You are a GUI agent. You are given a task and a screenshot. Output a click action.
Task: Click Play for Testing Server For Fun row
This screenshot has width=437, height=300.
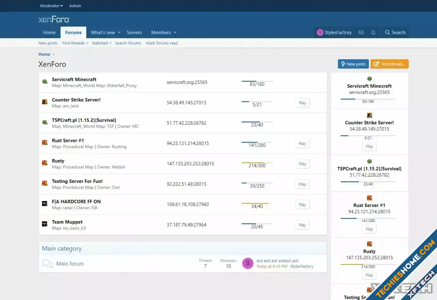pyautogui.click(x=302, y=184)
